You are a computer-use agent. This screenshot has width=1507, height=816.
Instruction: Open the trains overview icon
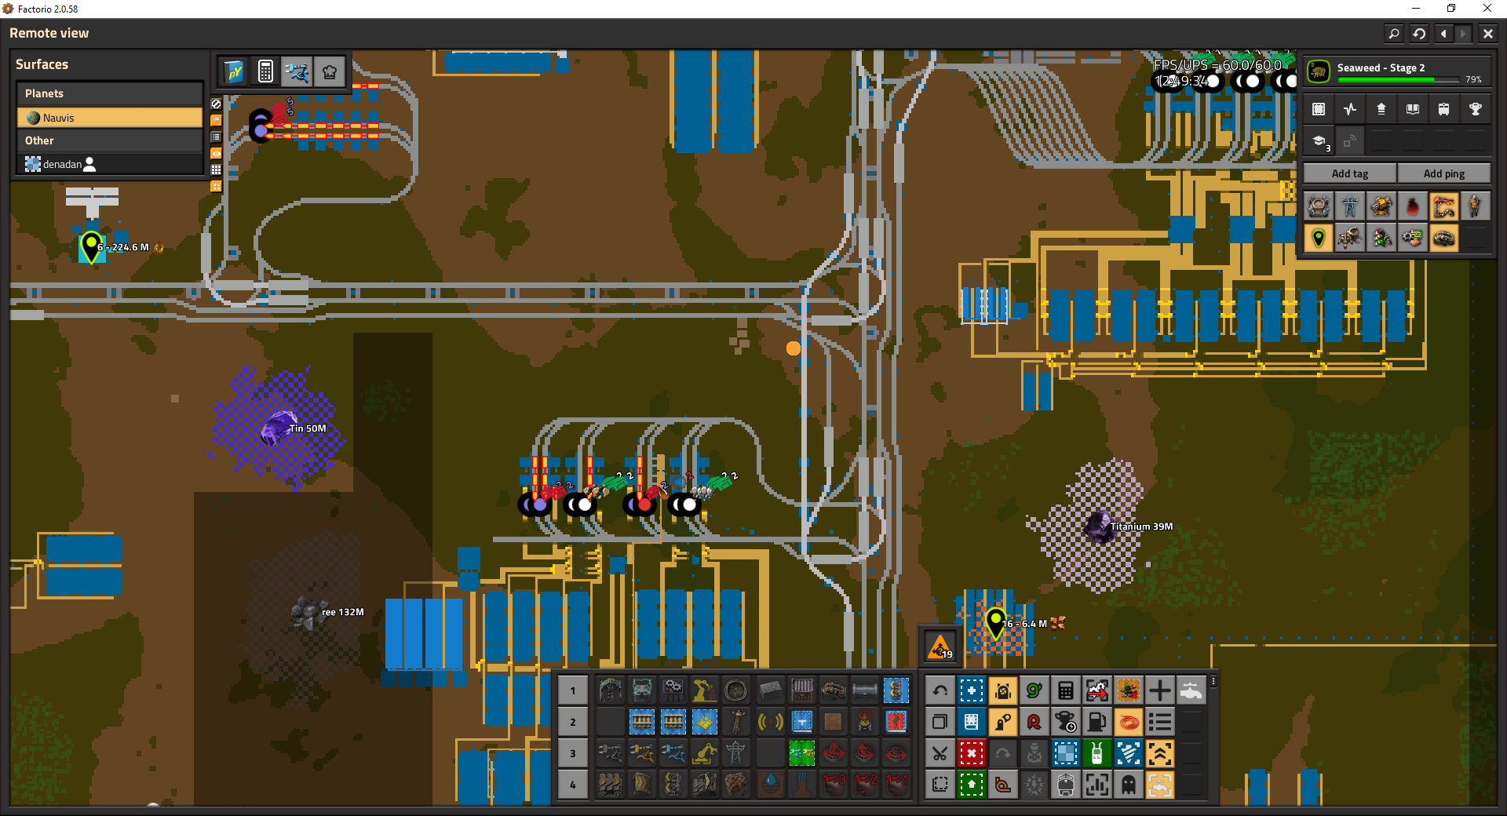(x=1444, y=109)
